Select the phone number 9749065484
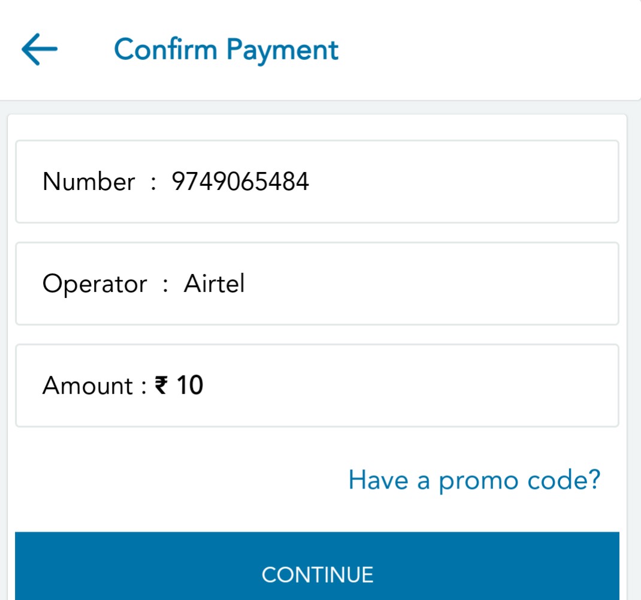 (x=240, y=182)
